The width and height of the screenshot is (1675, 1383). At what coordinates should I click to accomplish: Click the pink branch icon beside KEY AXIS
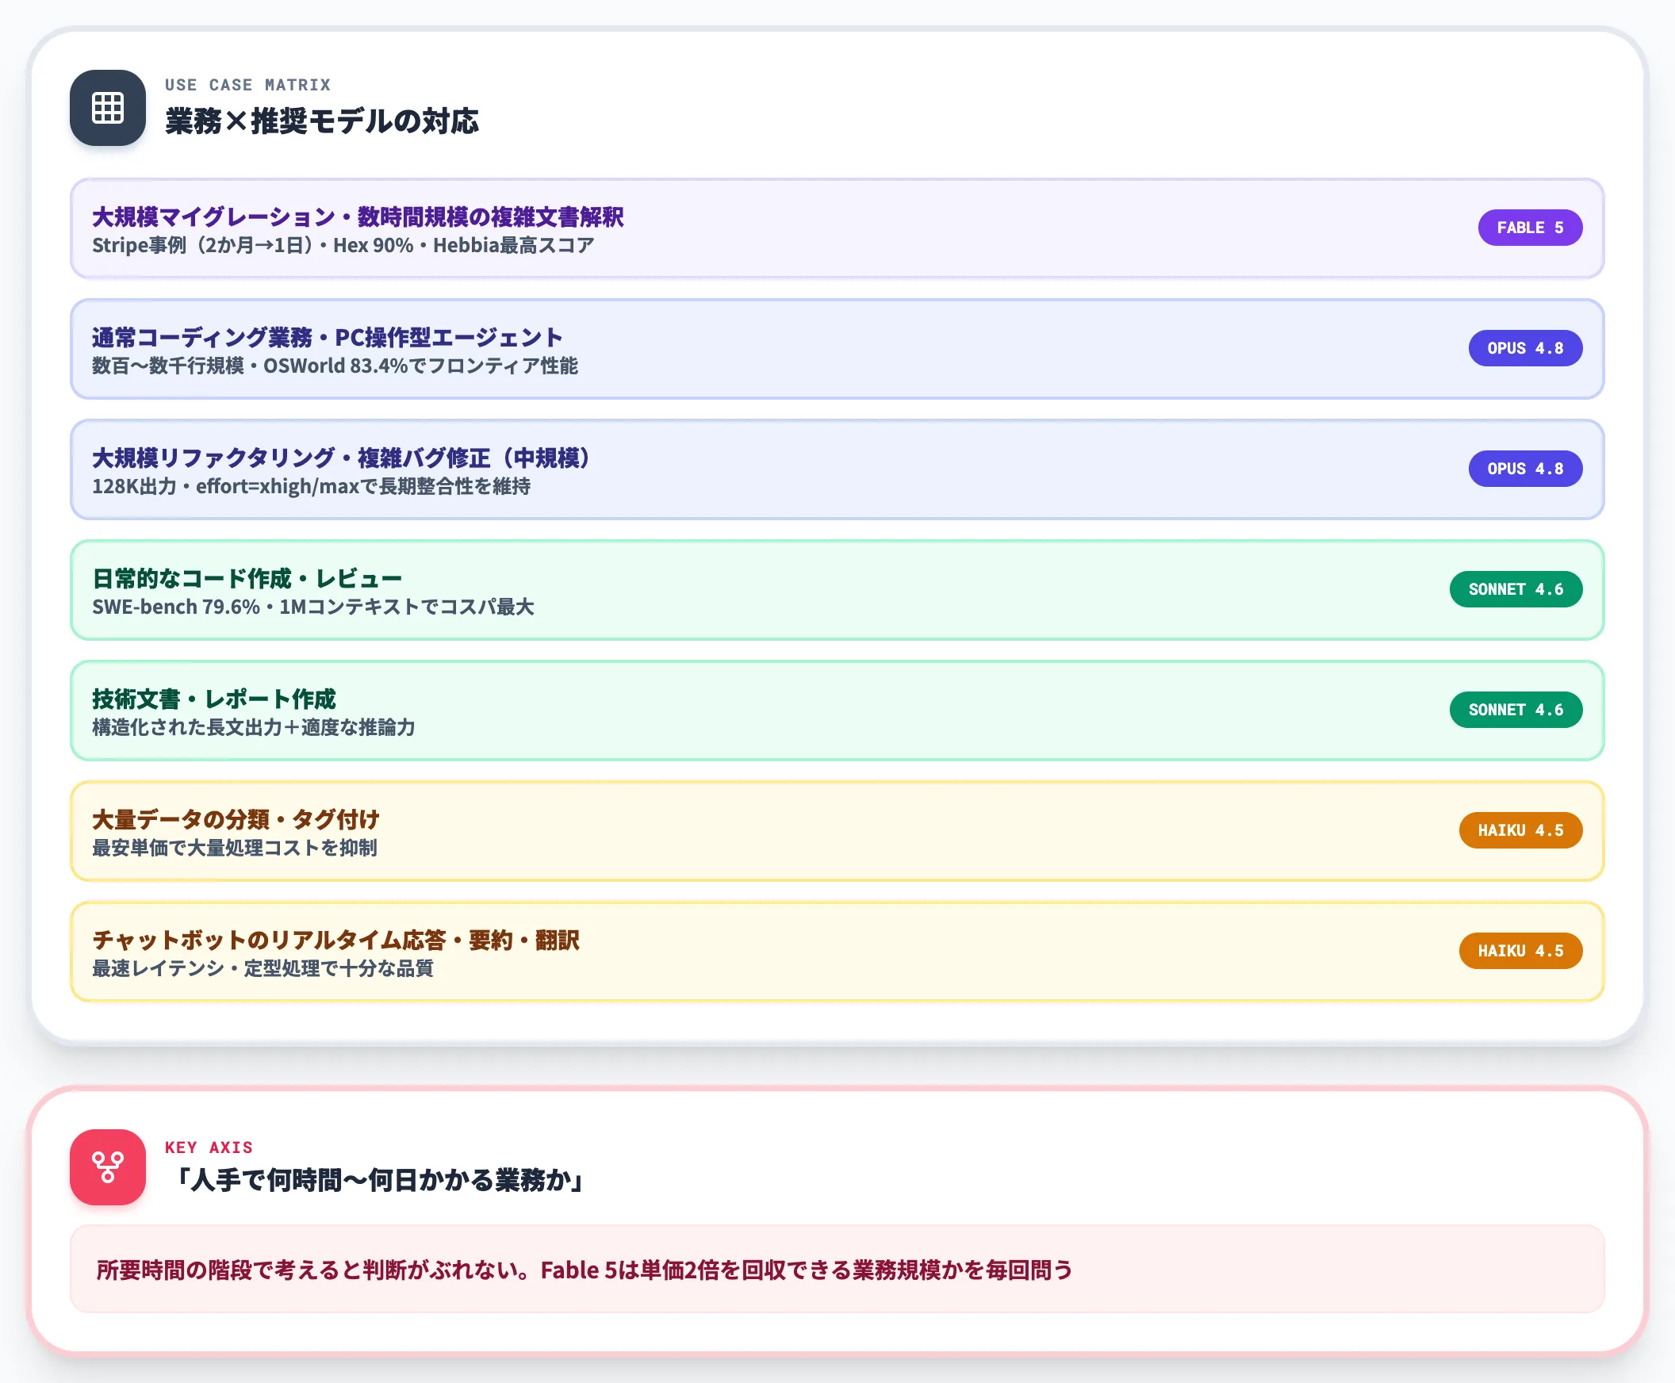pyautogui.click(x=108, y=1167)
